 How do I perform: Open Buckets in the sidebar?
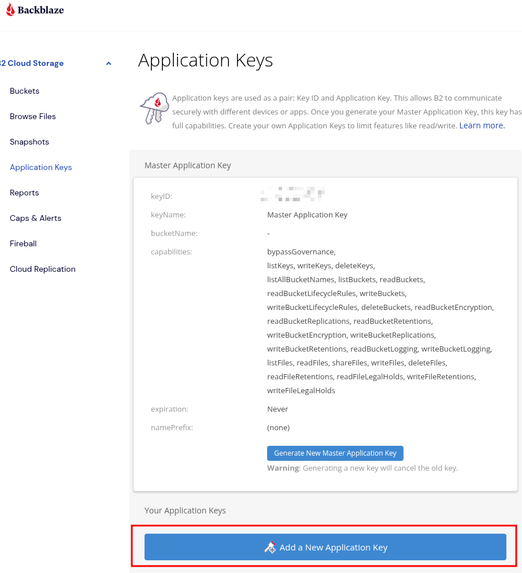24,91
